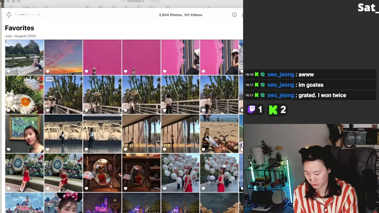
Task: Open the beach sandals and bottle thumbnail
Action: 219,134
